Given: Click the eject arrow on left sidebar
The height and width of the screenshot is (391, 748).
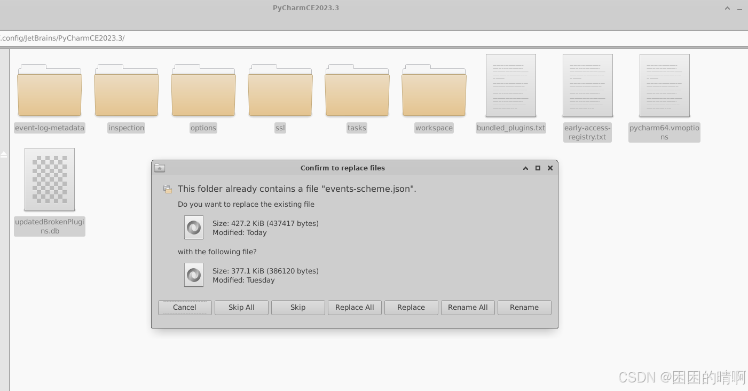Looking at the screenshot, I should 4,154.
